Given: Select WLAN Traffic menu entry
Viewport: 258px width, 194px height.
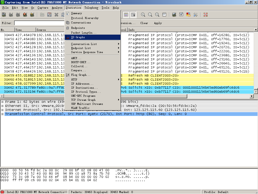Looking at the screenshot, I should 93,108.
